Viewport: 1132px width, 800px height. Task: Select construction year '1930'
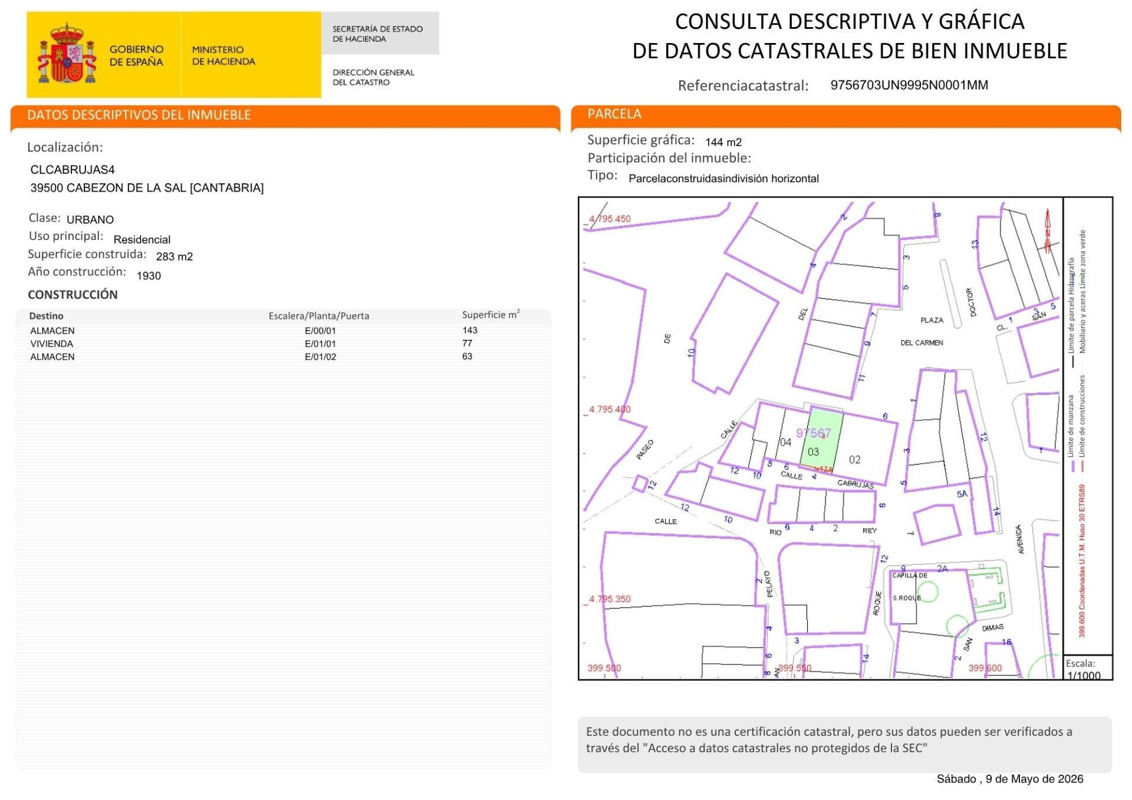(149, 276)
